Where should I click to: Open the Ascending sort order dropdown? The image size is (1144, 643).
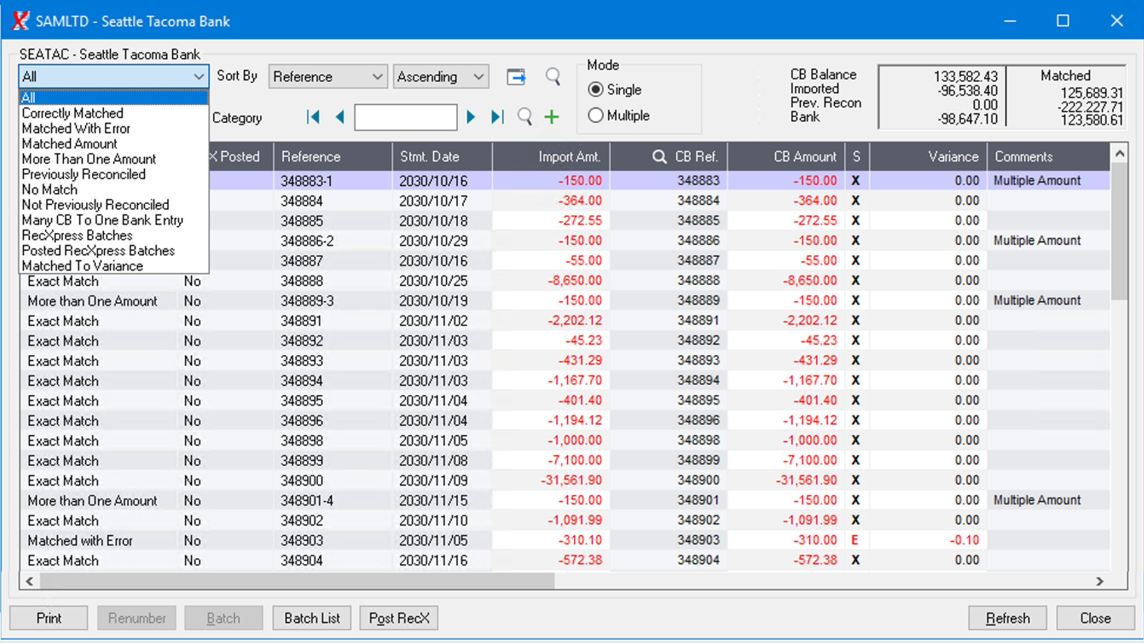[x=440, y=76]
